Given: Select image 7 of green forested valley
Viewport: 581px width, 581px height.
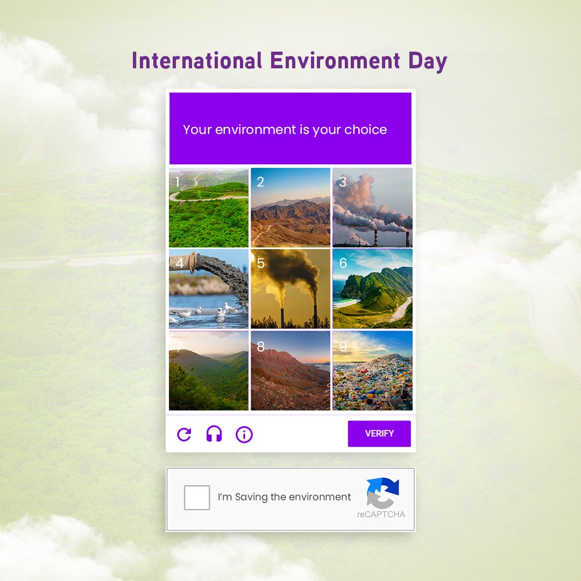Looking at the screenshot, I should click(209, 371).
